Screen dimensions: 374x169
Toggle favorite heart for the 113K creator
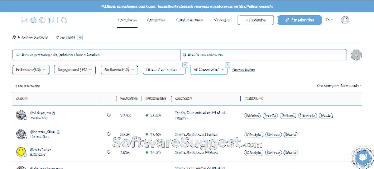(x=109, y=152)
